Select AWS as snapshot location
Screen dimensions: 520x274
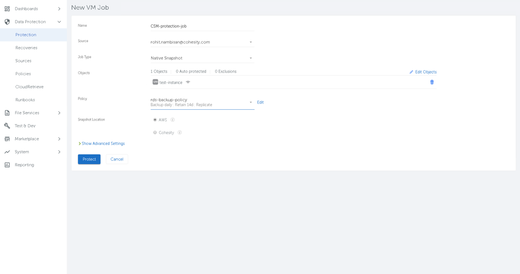155,120
